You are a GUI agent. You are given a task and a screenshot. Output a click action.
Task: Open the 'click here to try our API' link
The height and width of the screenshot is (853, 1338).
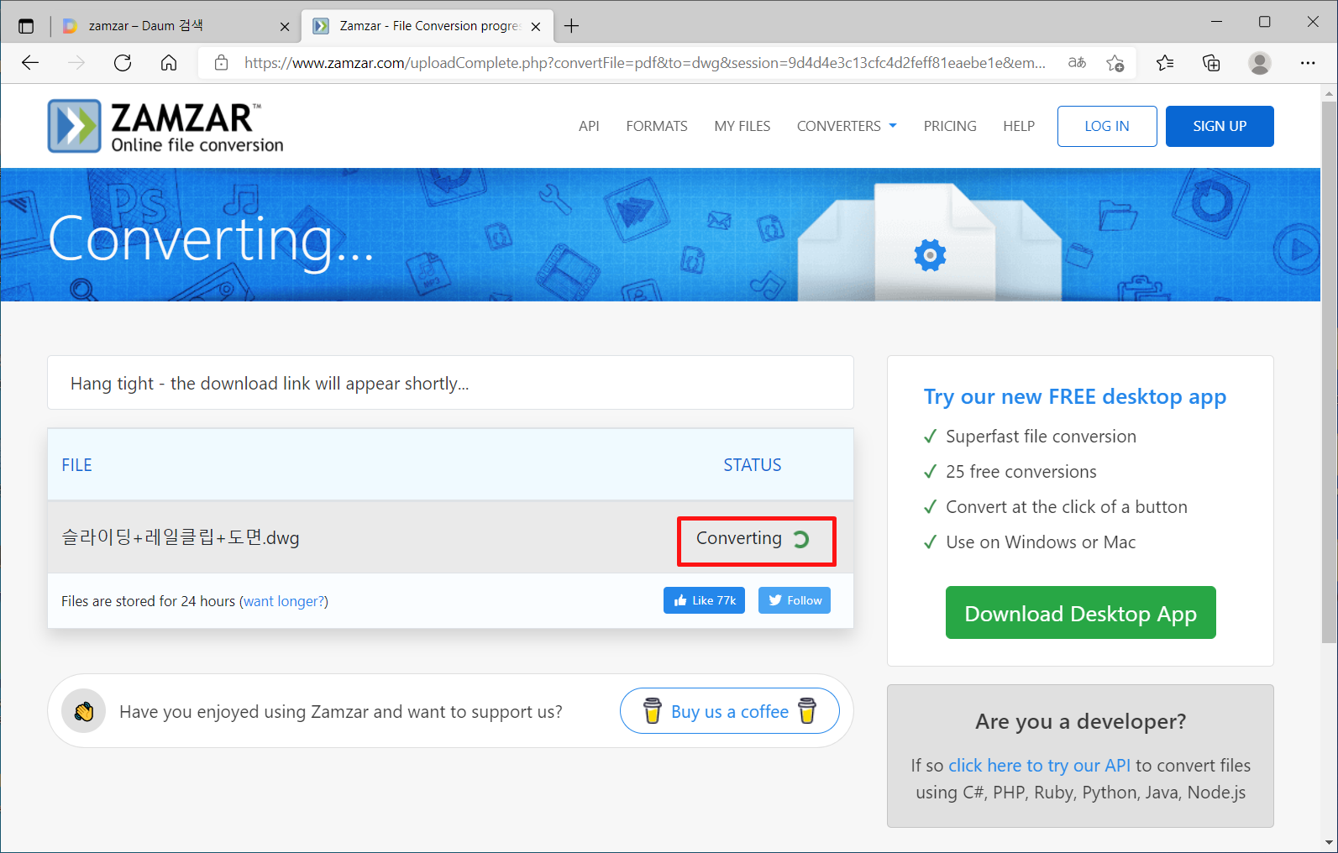(1039, 766)
